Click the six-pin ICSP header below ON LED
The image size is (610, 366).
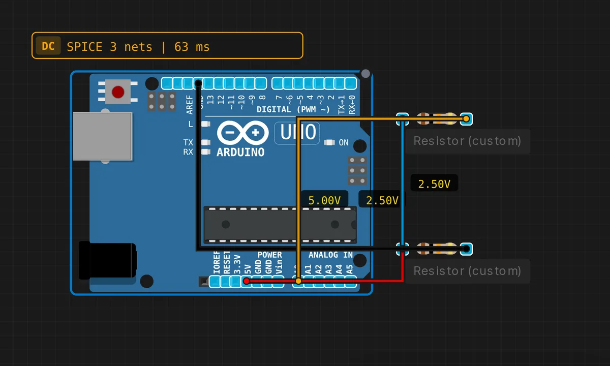coord(357,170)
